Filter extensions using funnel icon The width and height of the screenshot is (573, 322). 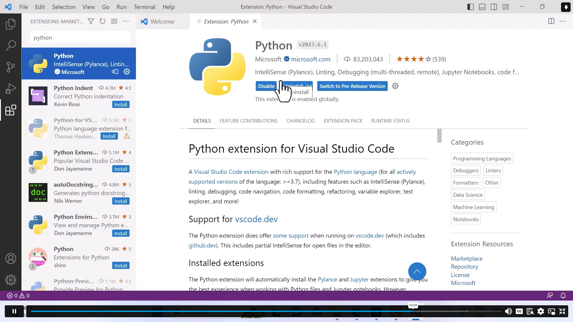91,21
